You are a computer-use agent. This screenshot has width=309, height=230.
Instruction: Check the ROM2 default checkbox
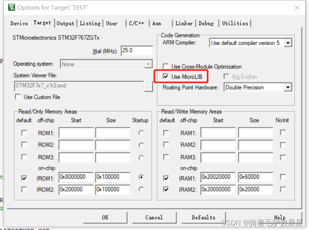tap(24, 145)
